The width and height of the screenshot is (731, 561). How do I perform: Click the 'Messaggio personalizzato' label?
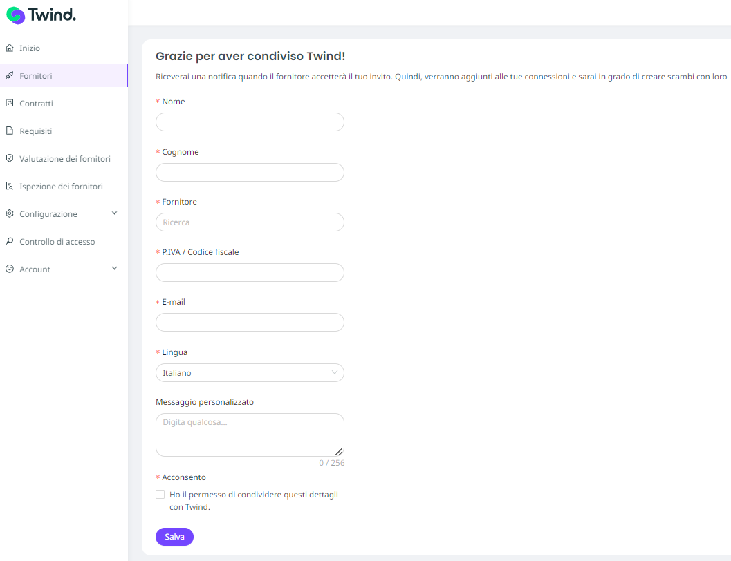(x=205, y=402)
